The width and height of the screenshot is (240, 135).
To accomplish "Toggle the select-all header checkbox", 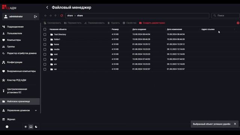I will point(45,29).
